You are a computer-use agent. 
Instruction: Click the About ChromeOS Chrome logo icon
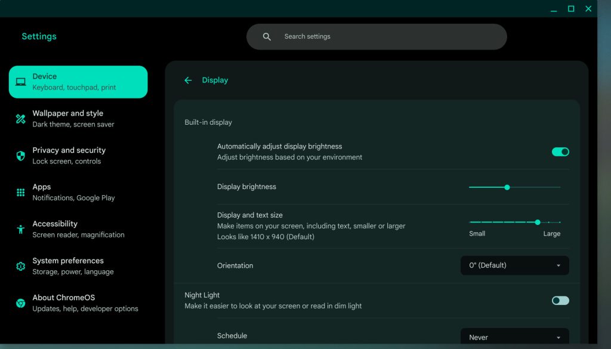tap(21, 303)
